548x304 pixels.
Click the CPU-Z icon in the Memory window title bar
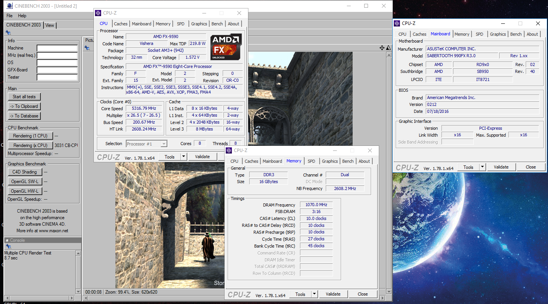point(229,150)
